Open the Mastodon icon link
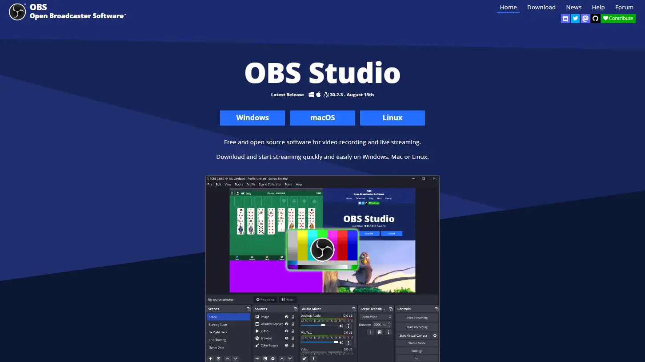The height and width of the screenshot is (362, 645). tap(585, 19)
